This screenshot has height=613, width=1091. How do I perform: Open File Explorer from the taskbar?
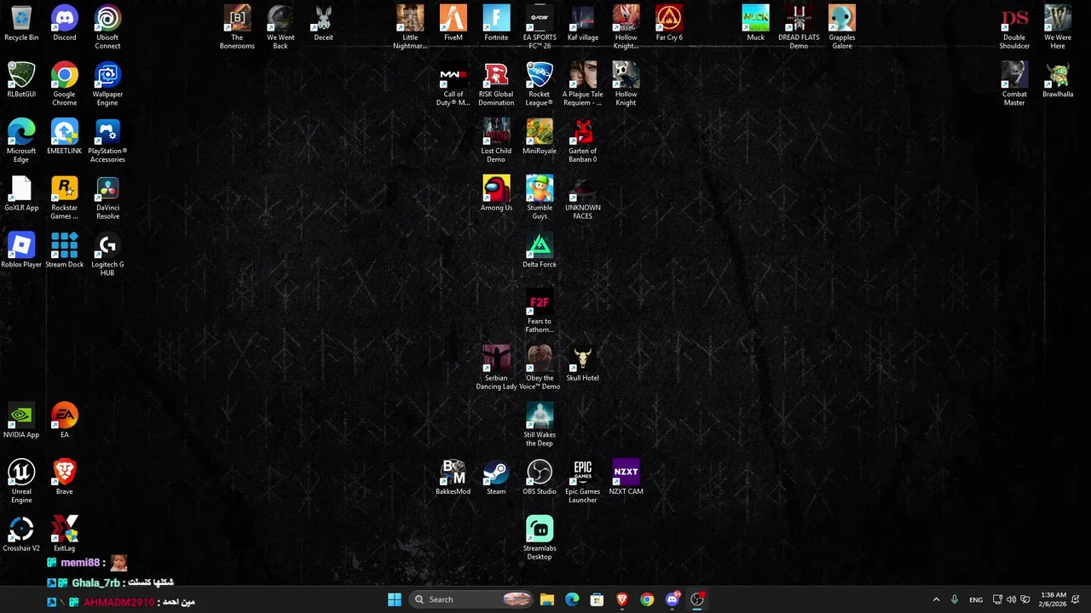[x=547, y=599]
